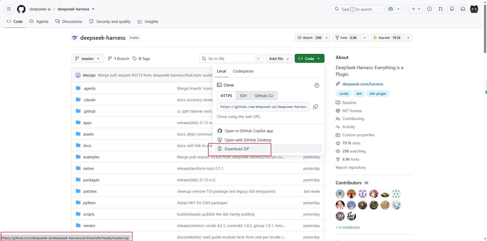
Task: Open the deepseek-ai organization link
Action: point(40,9)
